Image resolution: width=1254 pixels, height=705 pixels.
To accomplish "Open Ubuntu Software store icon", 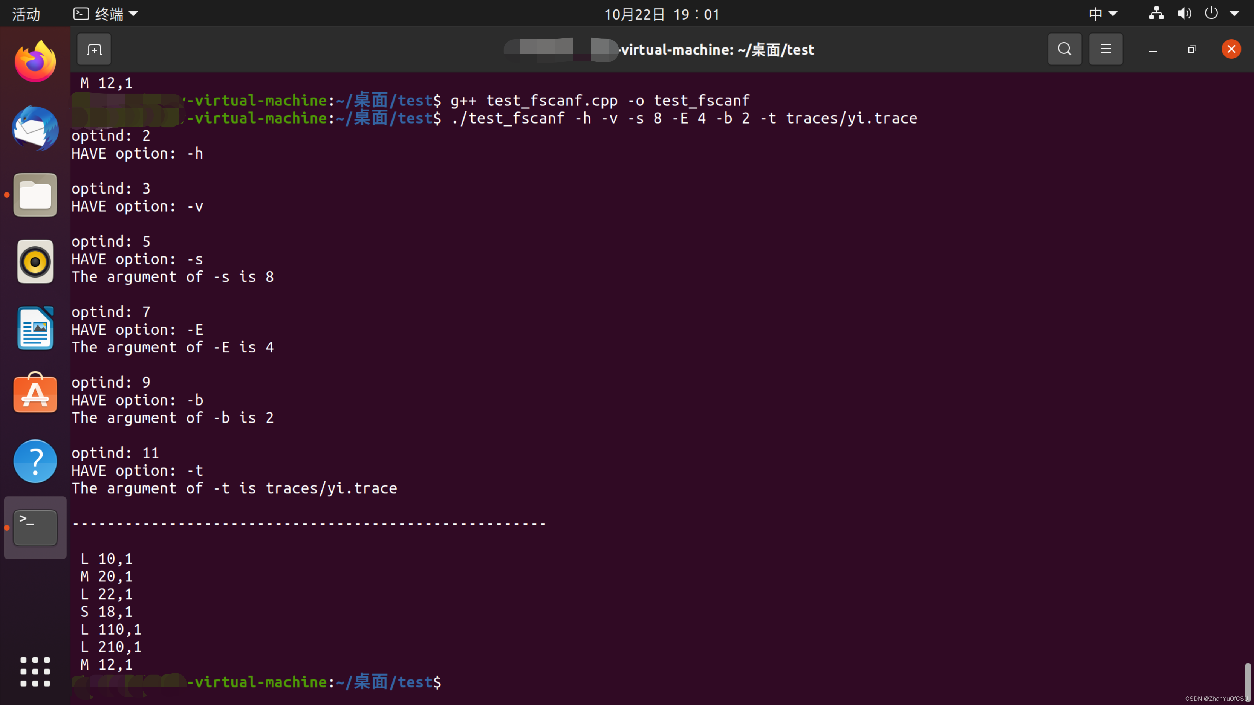I will pos(35,394).
